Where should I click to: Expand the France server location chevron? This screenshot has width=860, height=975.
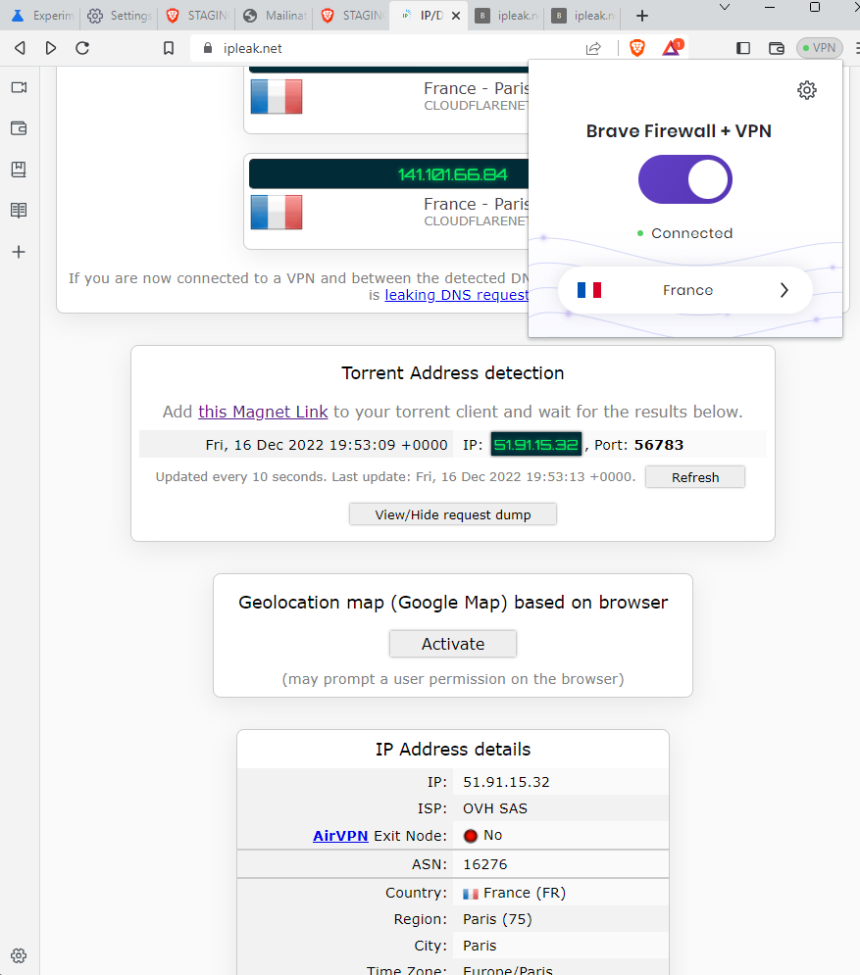point(783,290)
